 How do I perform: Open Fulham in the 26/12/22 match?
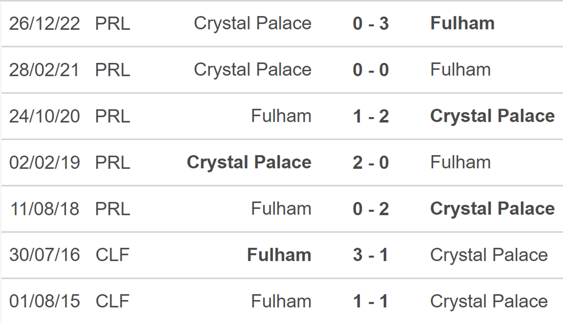click(x=462, y=23)
